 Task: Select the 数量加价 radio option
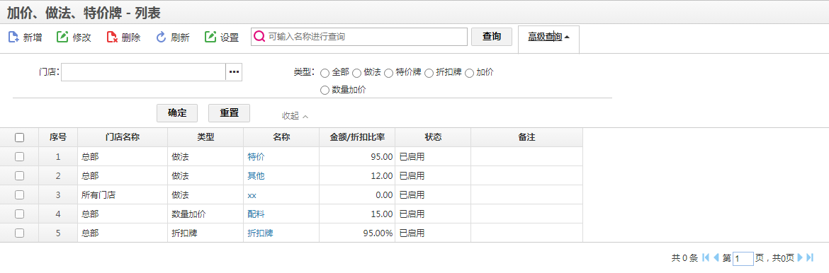(325, 91)
